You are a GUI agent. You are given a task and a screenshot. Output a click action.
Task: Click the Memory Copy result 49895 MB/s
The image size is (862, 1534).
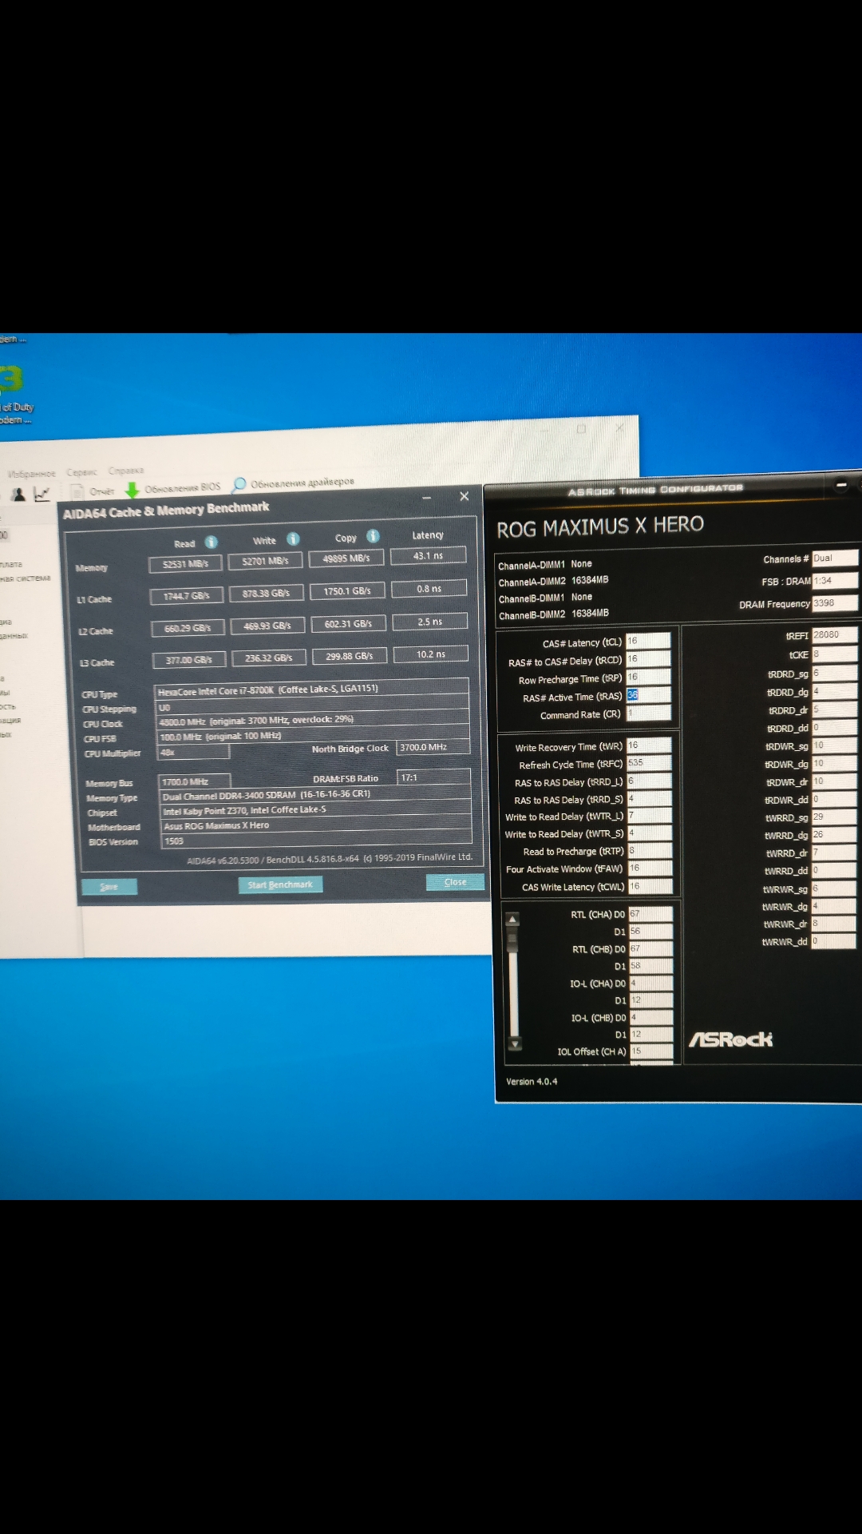point(346,558)
